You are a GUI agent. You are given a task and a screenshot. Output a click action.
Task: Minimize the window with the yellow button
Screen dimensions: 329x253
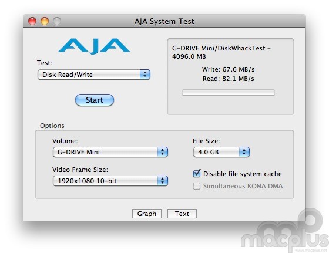pyautogui.click(x=45, y=21)
